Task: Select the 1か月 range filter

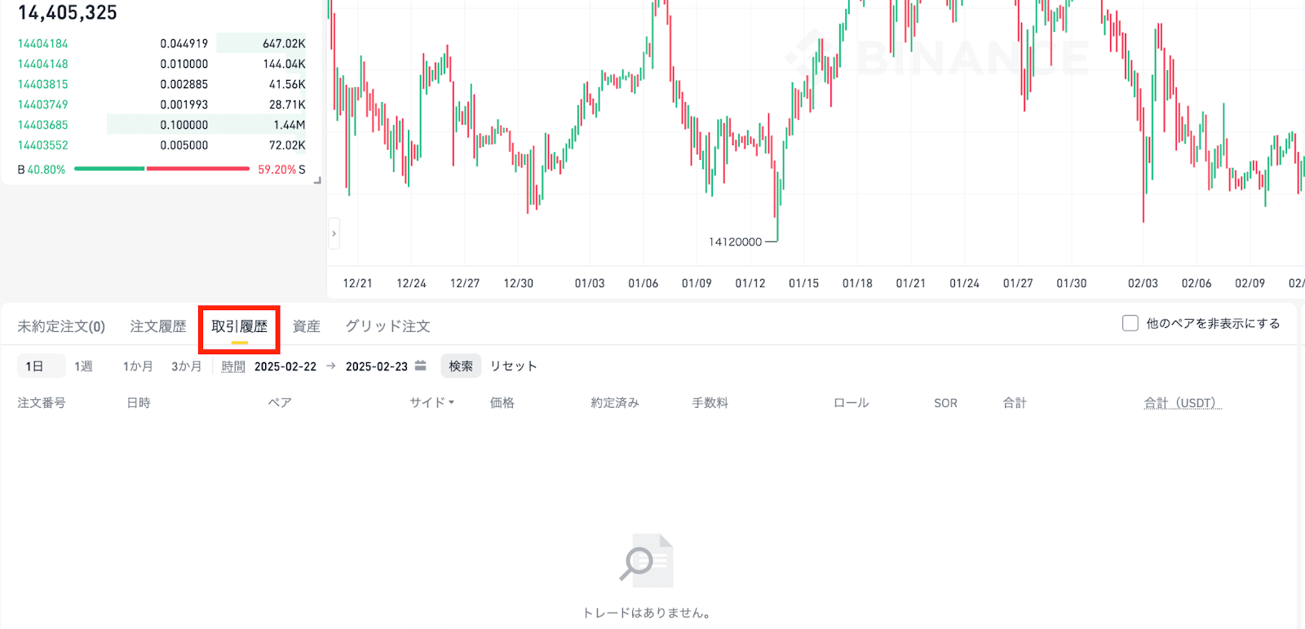Action: coord(138,366)
